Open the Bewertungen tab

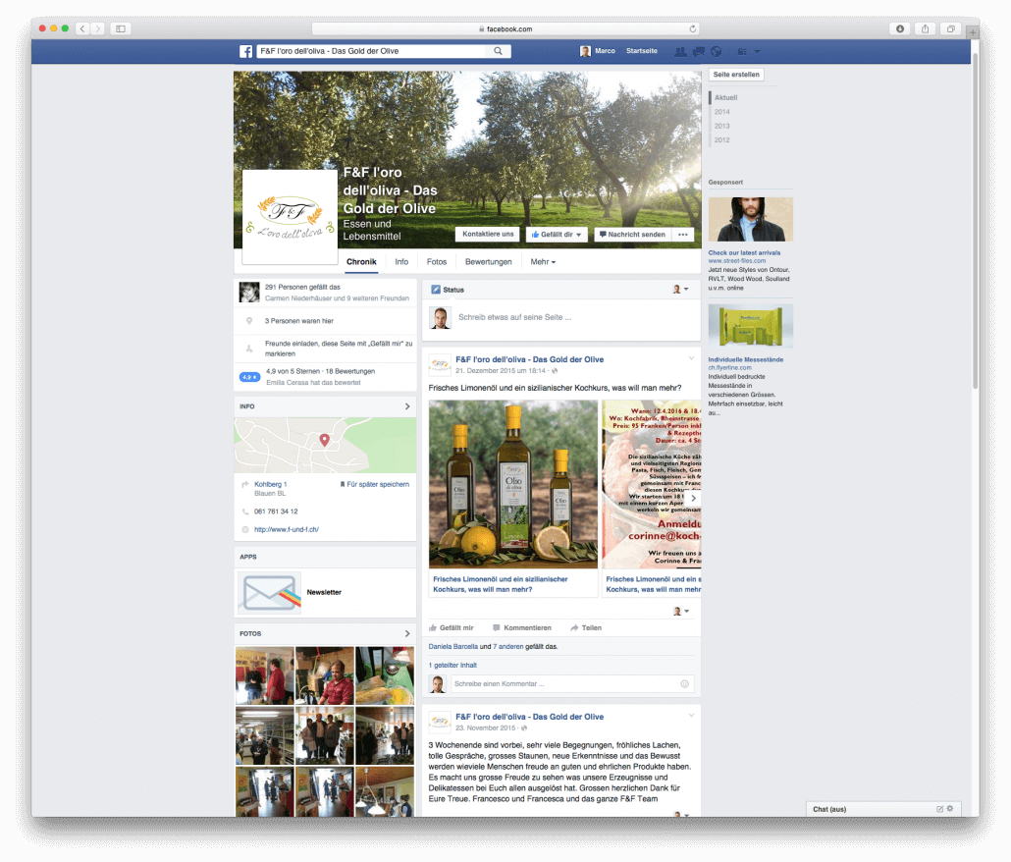489,262
